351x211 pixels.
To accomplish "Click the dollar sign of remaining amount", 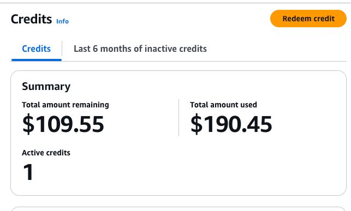I will tap(28, 124).
